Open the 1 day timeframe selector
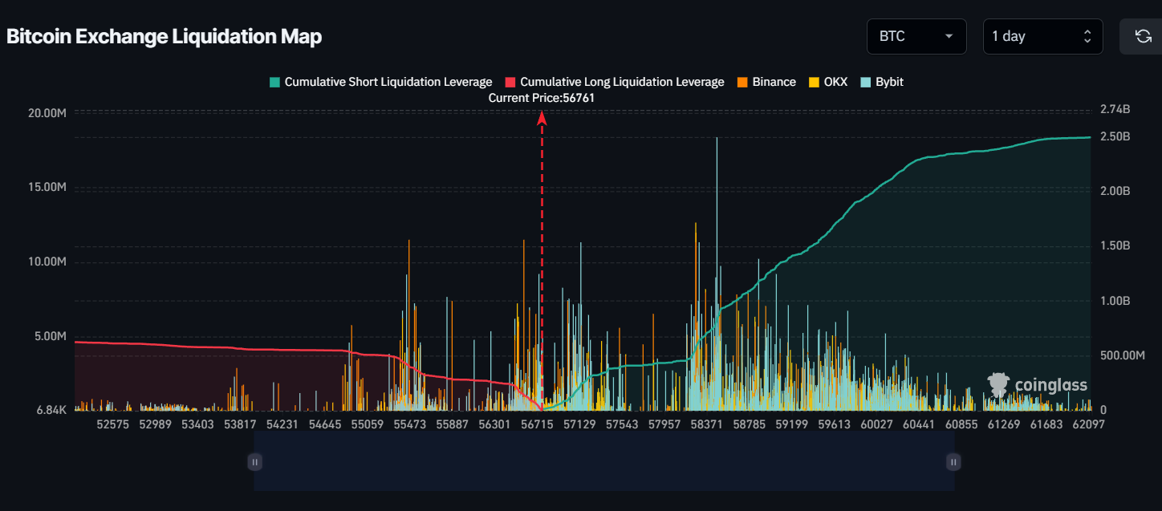 [1042, 36]
